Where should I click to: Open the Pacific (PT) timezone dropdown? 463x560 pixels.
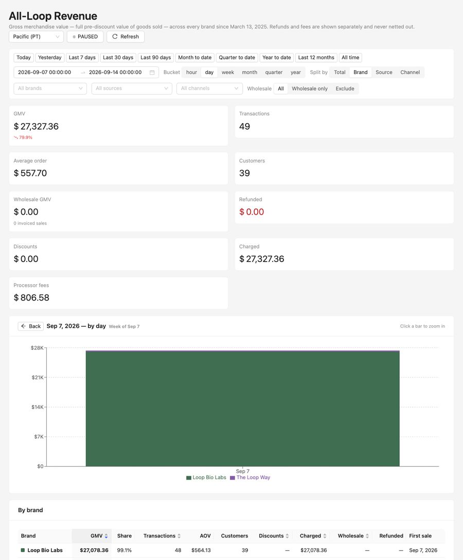pyautogui.click(x=36, y=37)
